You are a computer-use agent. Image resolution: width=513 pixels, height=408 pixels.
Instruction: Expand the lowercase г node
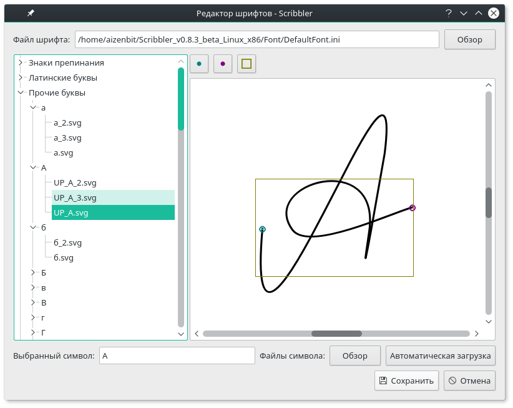(33, 317)
